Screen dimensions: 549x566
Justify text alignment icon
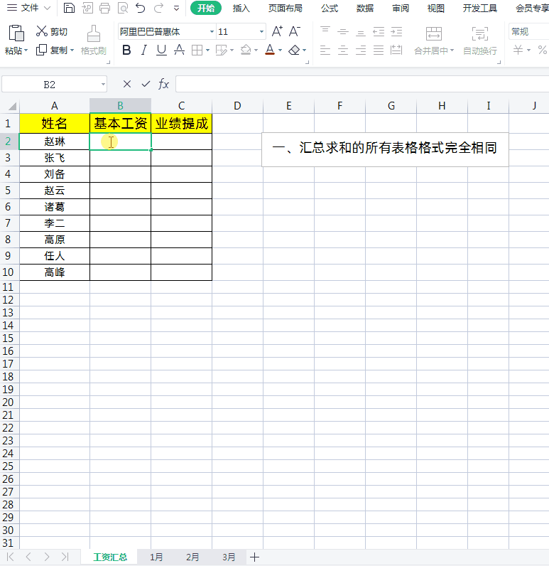(x=379, y=50)
